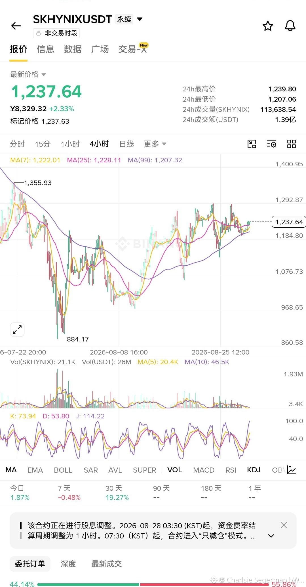Switch to the 信息 tab
The width and height of the screenshot is (306, 587).
(x=45, y=49)
